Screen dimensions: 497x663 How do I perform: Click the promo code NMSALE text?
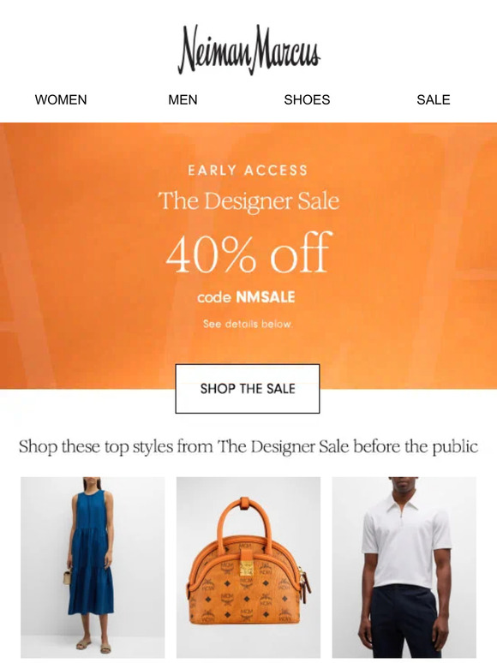tap(265, 297)
